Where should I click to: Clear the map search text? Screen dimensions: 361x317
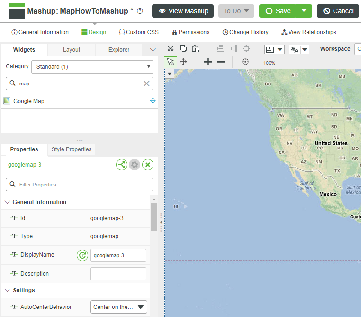coord(146,84)
